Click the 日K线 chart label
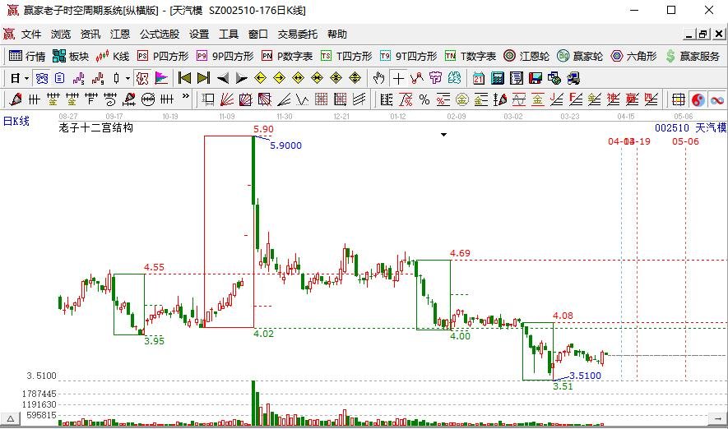This screenshot has height=429, width=728. coord(16,122)
